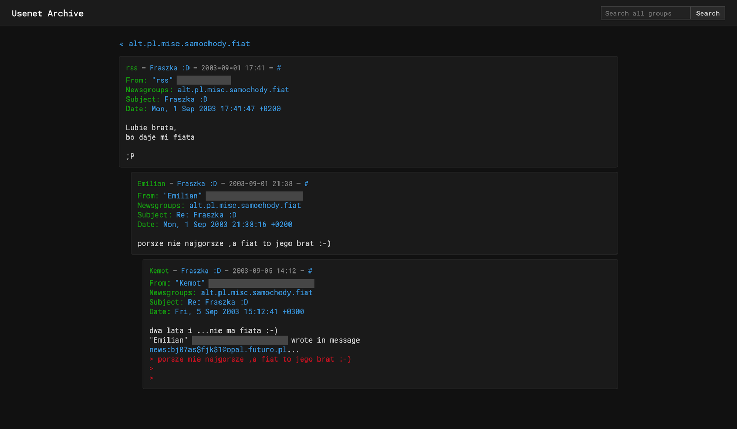The height and width of the screenshot is (429, 737).
Task: Select text 'Lubie brata,'
Action: 151,128
